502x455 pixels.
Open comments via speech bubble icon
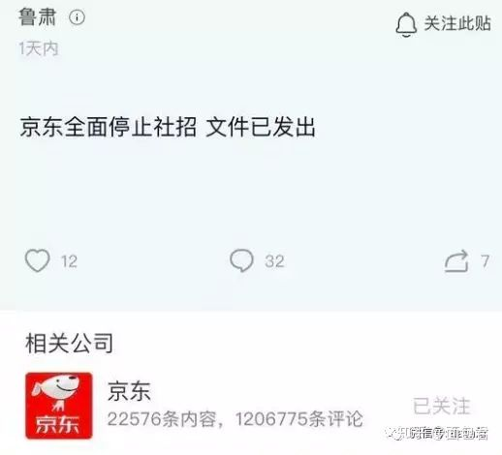[x=241, y=260]
